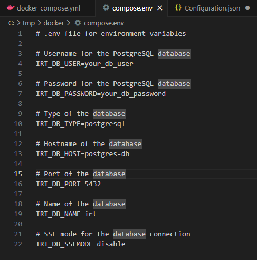Viewport: 257px width, 260px height.
Task: Click the gear icon in the breadcrumb path
Action: [78, 23]
